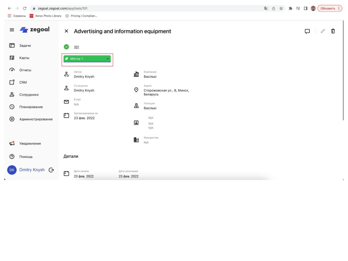
Task: Open the comments chat icon
Action: coord(307,31)
